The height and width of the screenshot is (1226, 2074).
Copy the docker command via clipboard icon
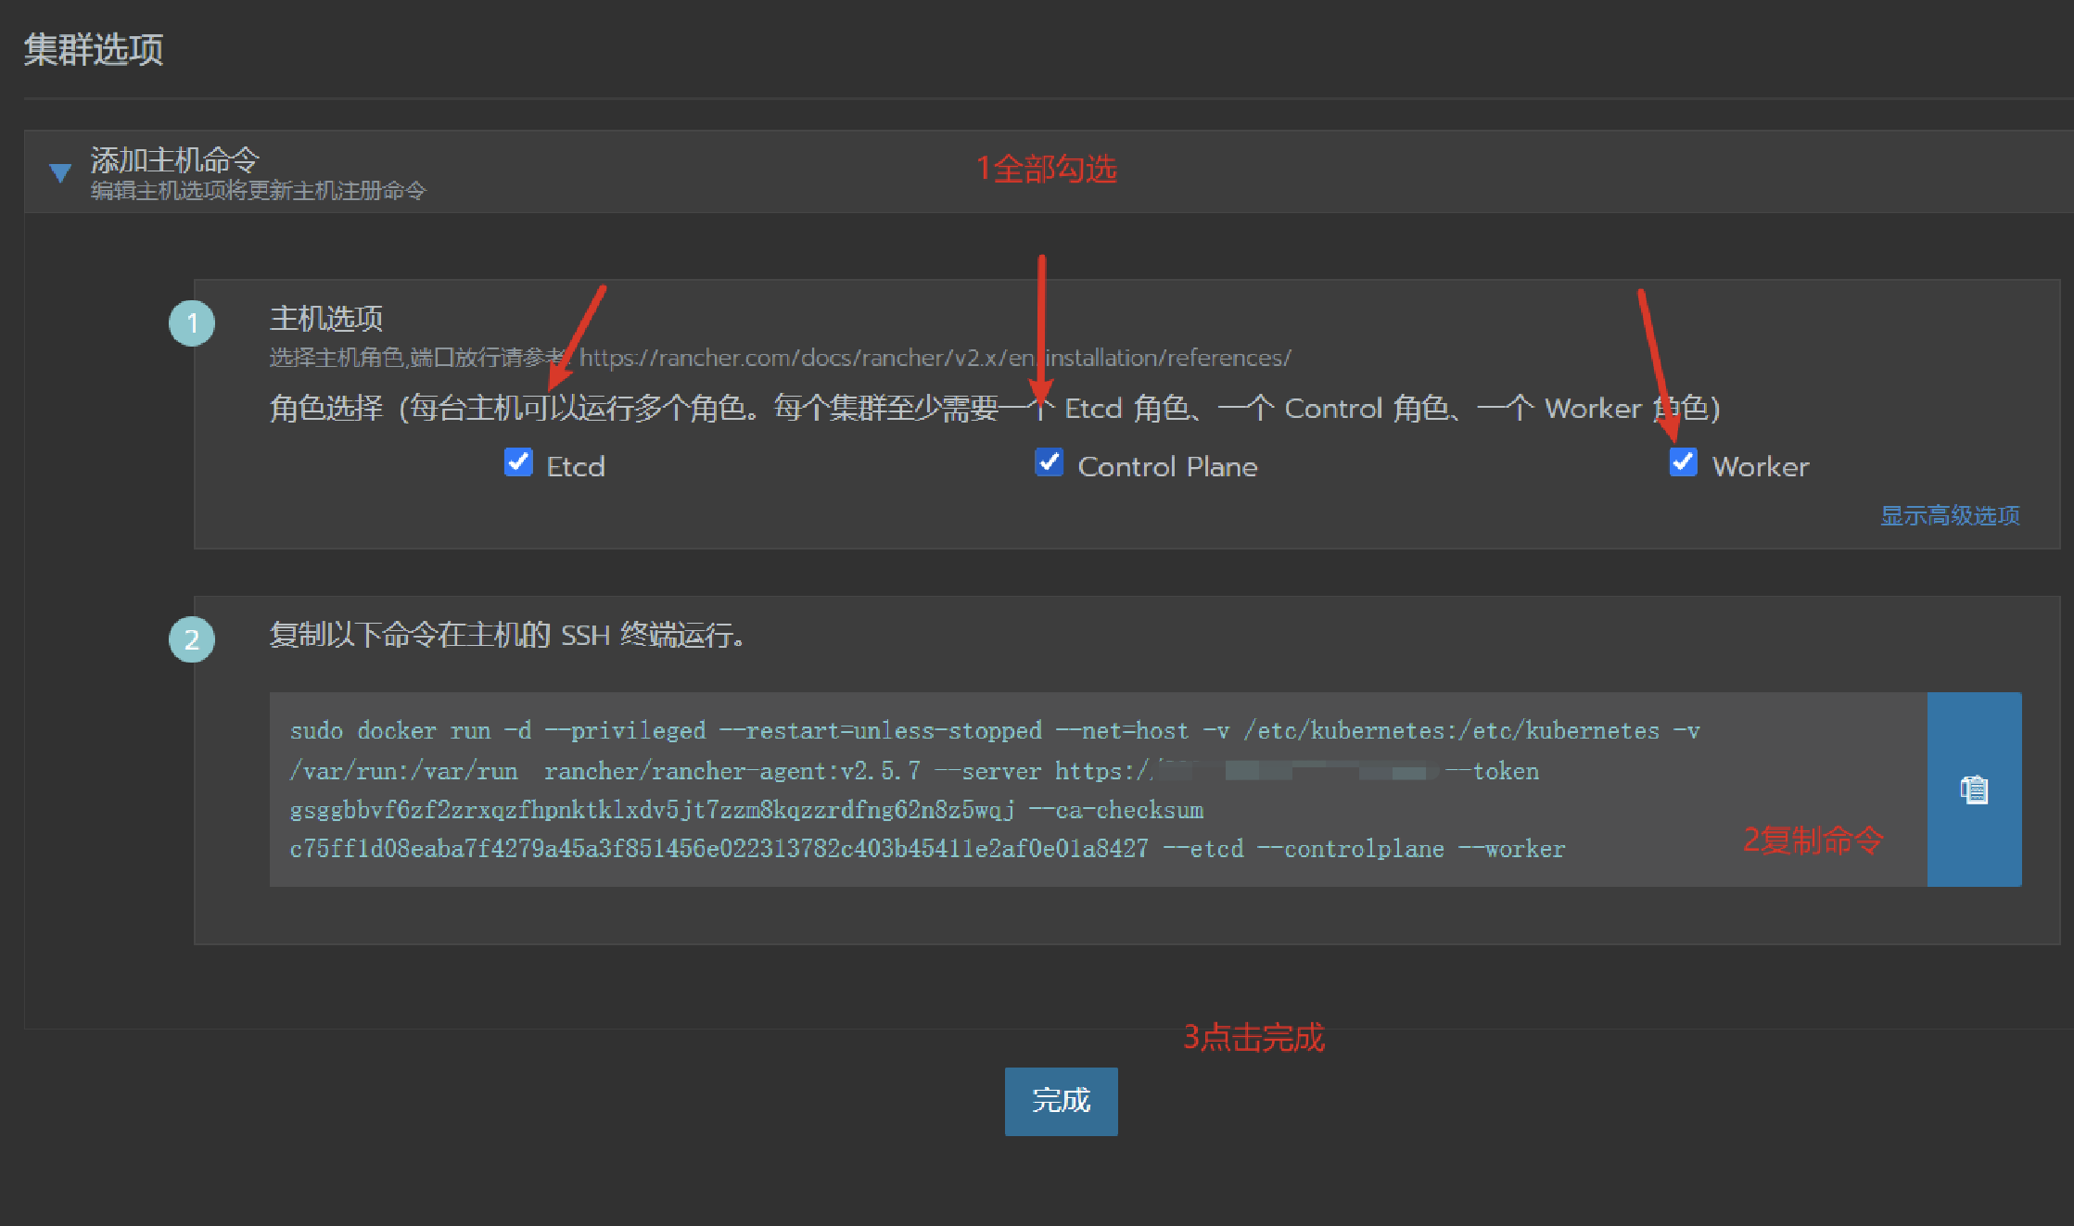click(x=1974, y=790)
